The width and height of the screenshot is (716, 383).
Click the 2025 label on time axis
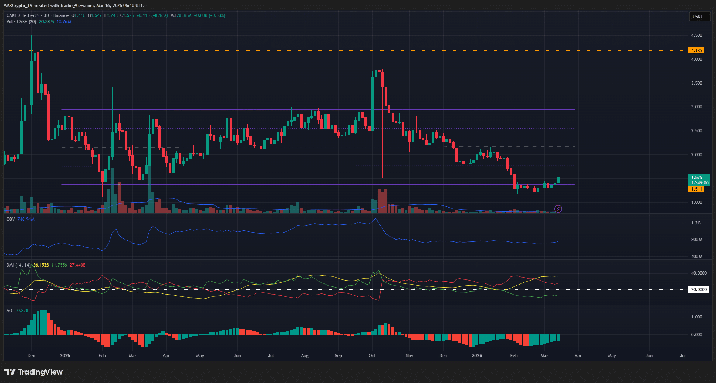point(65,356)
